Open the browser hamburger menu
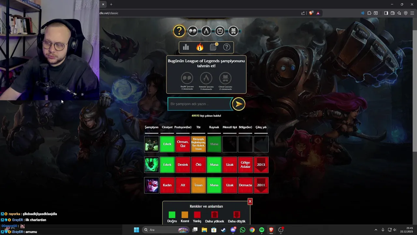Screen dimensions: 417x235 coord(412,13)
